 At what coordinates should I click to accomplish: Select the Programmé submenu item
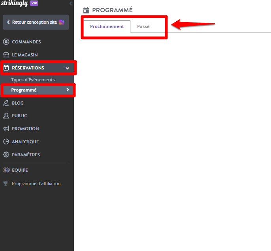click(37, 90)
